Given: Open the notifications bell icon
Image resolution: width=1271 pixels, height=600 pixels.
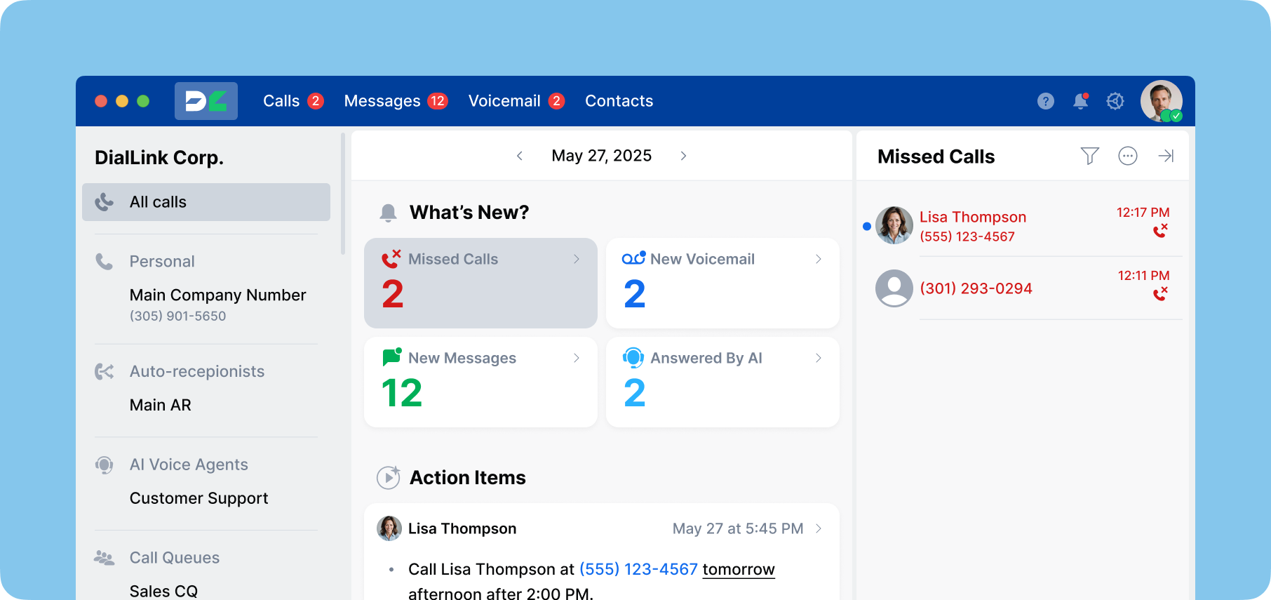Looking at the screenshot, I should pyautogui.click(x=1080, y=101).
